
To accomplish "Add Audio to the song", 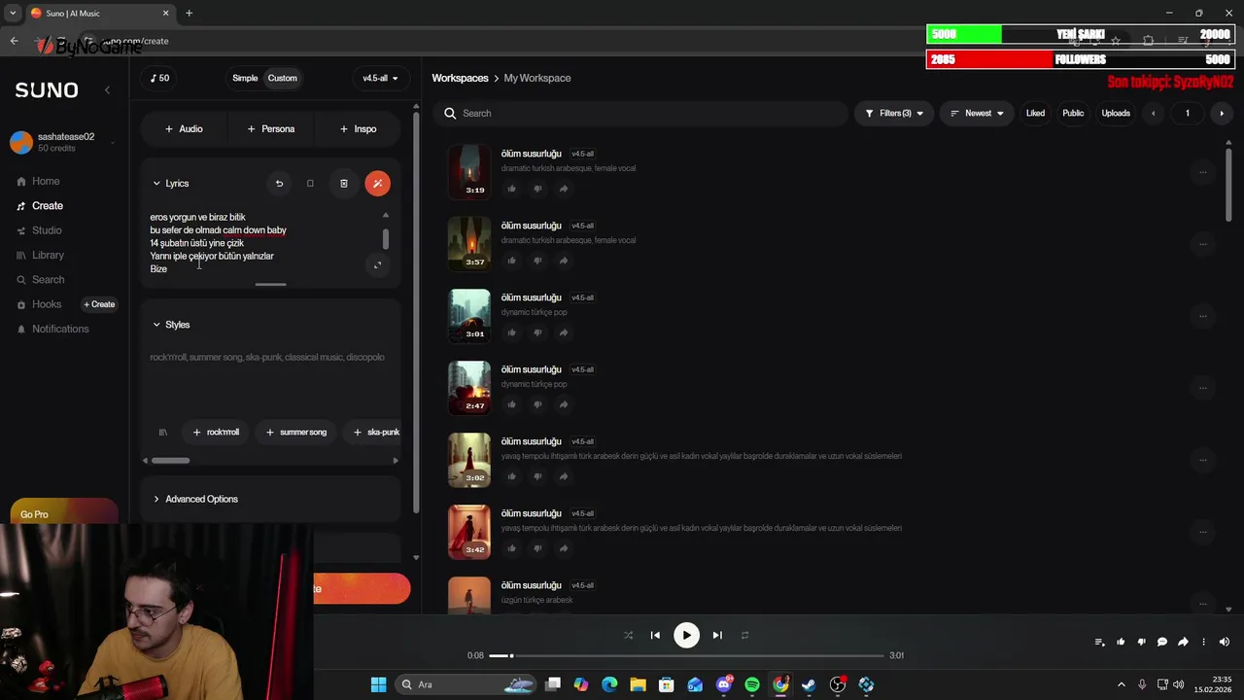I will tap(184, 128).
